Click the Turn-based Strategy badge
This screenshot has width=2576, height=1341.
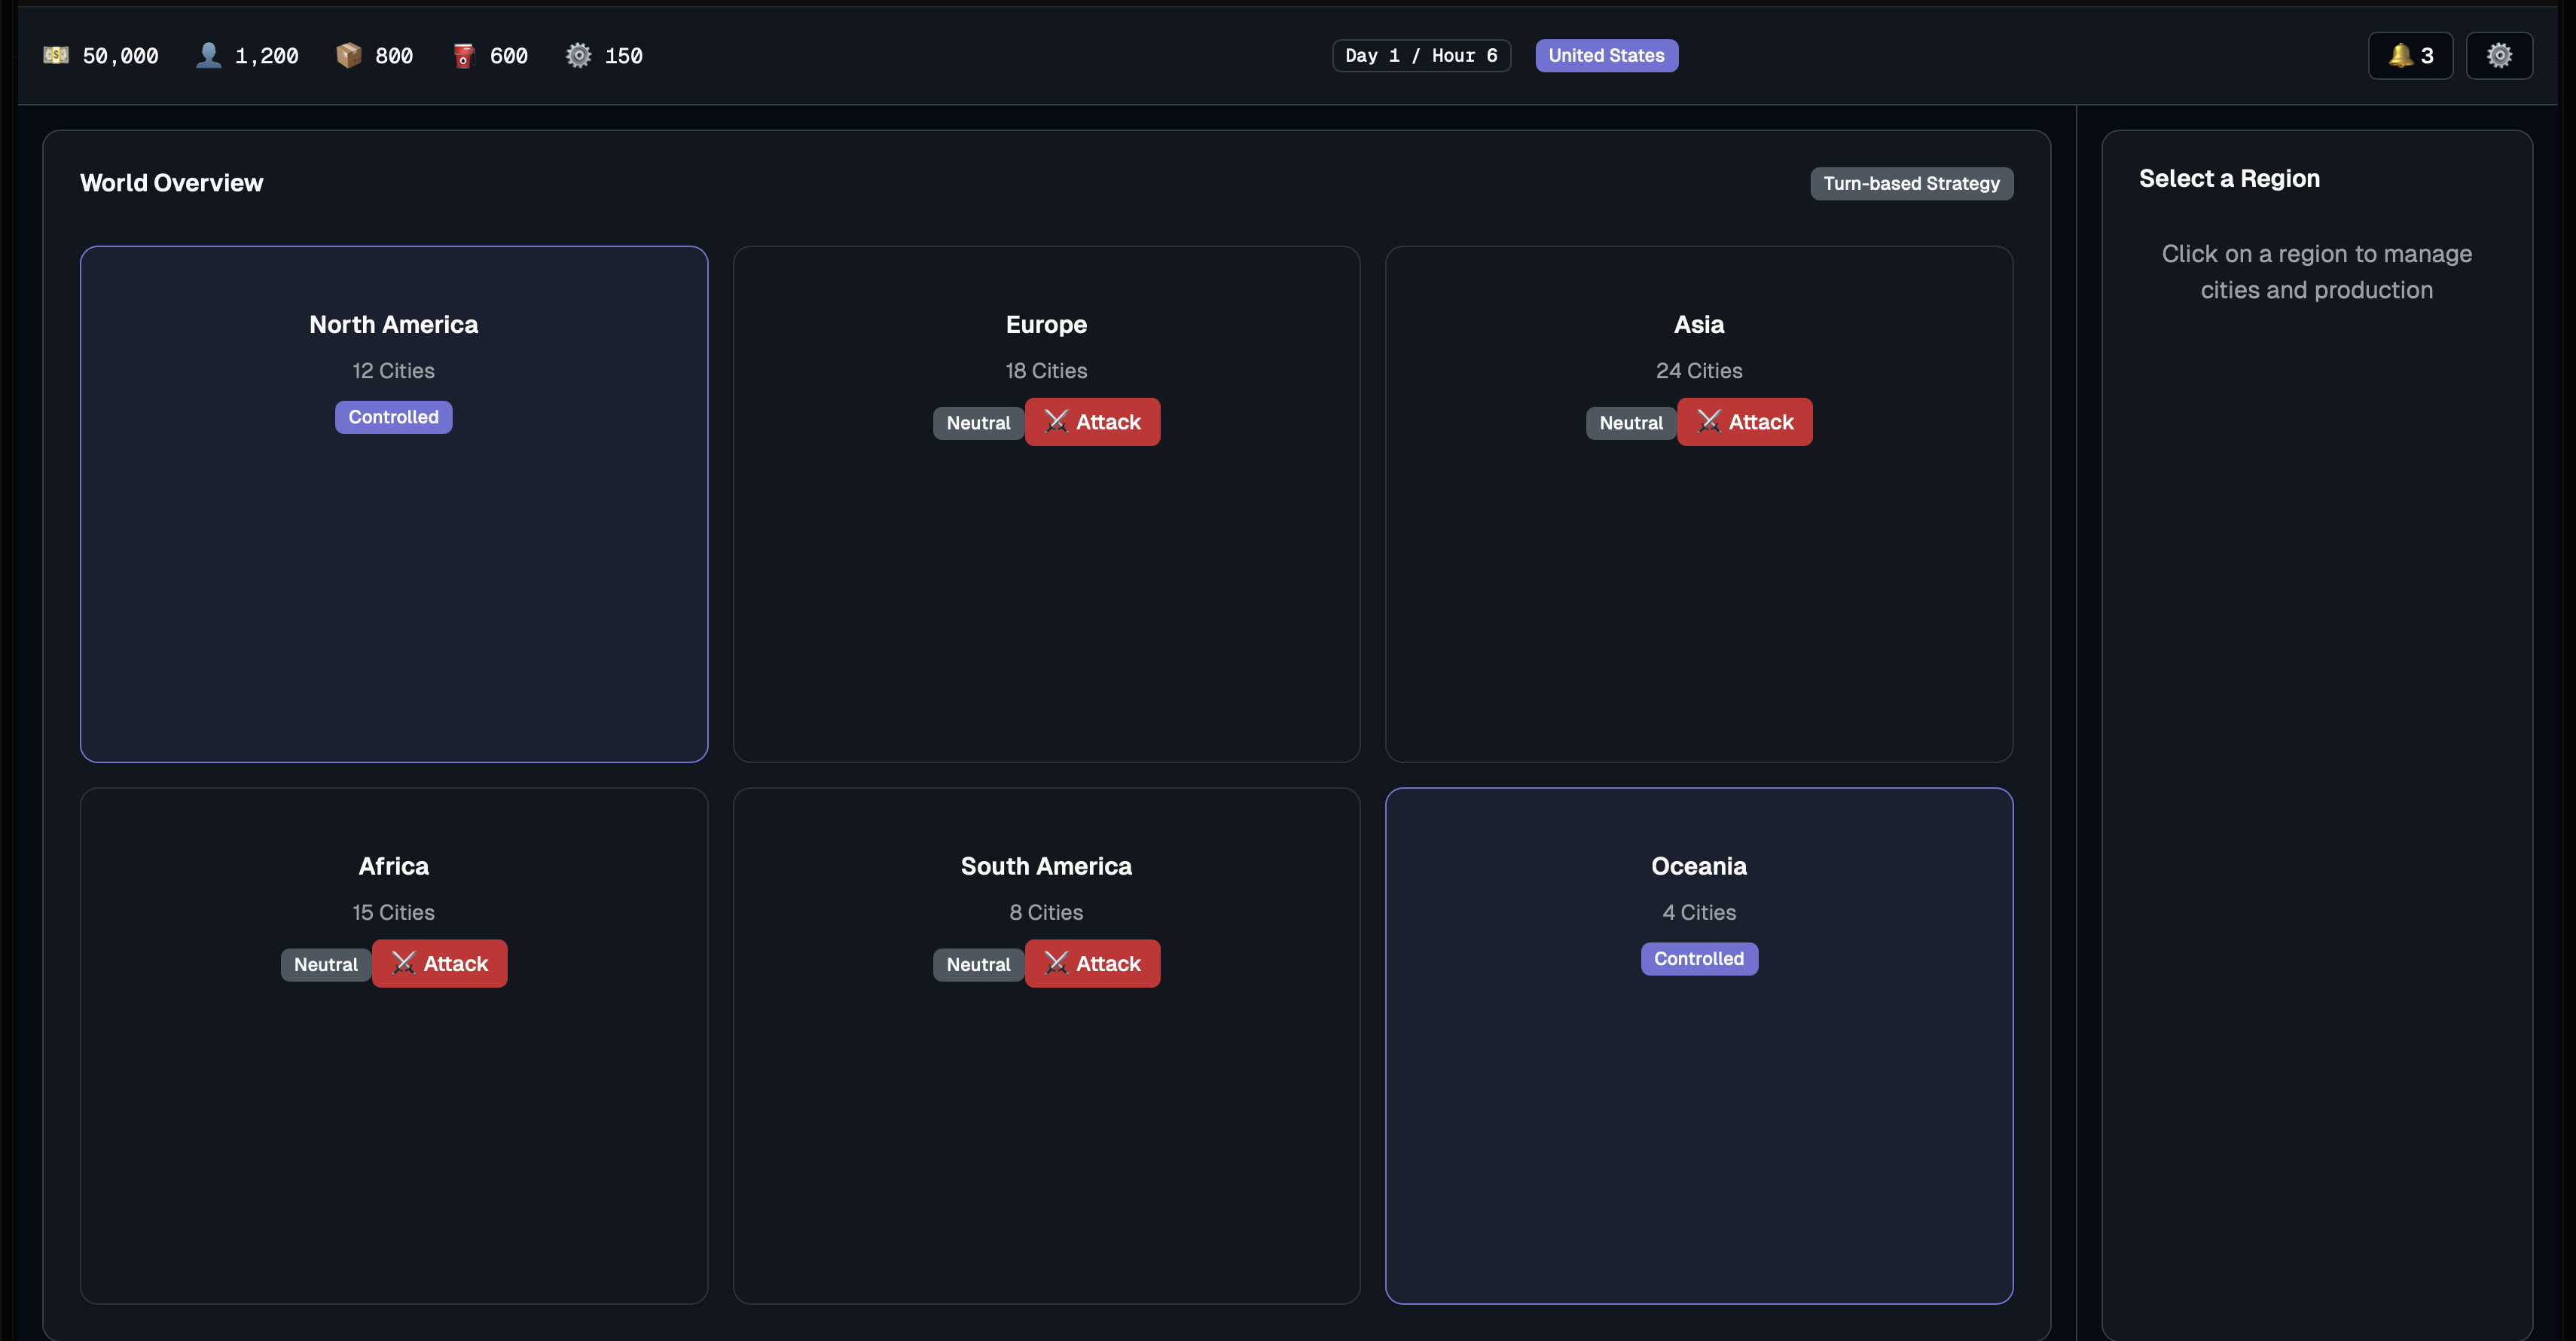pyautogui.click(x=1911, y=183)
